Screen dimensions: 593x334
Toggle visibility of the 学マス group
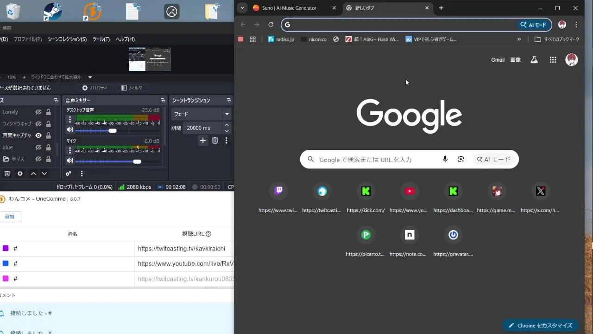pos(38,159)
